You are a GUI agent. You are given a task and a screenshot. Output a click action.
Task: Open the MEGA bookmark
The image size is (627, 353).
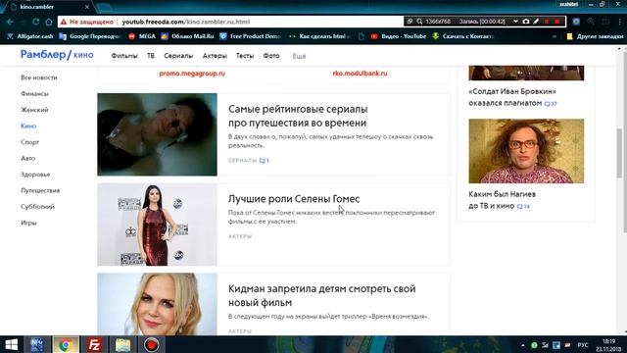[x=142, y=36]
